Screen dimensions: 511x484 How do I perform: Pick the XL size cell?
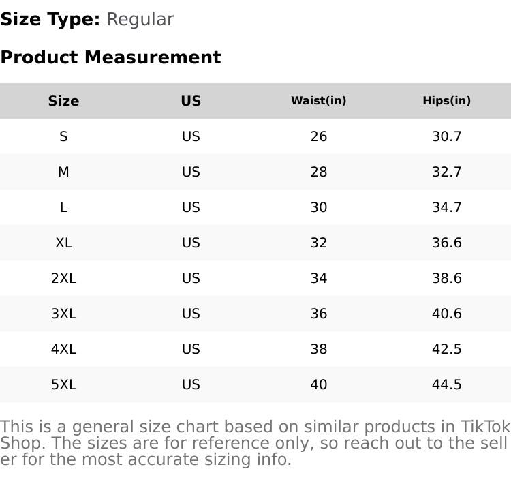coord(63,243)
